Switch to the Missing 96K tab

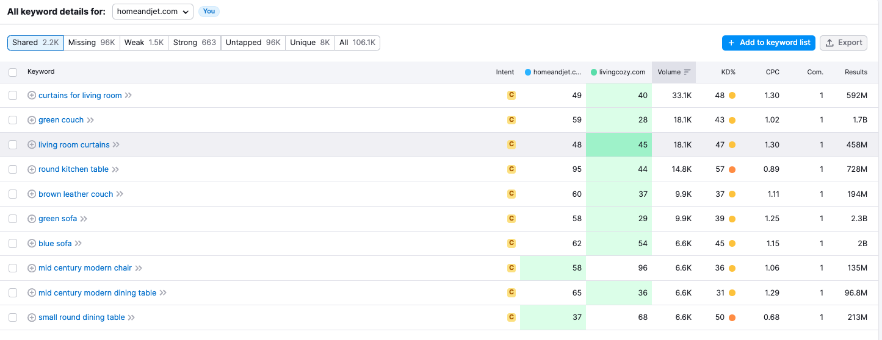[x=92, y=43]
